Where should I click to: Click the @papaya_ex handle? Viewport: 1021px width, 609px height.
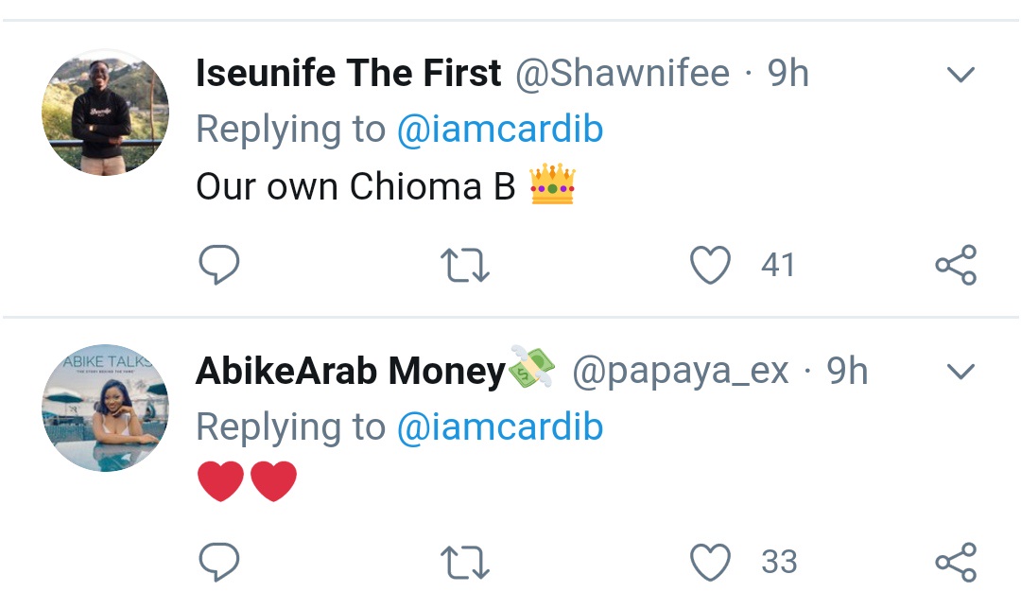pos(681,372)
